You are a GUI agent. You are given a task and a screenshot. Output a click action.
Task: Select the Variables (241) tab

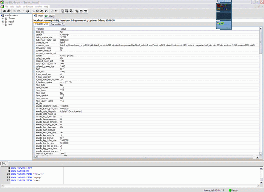(42, 24)
